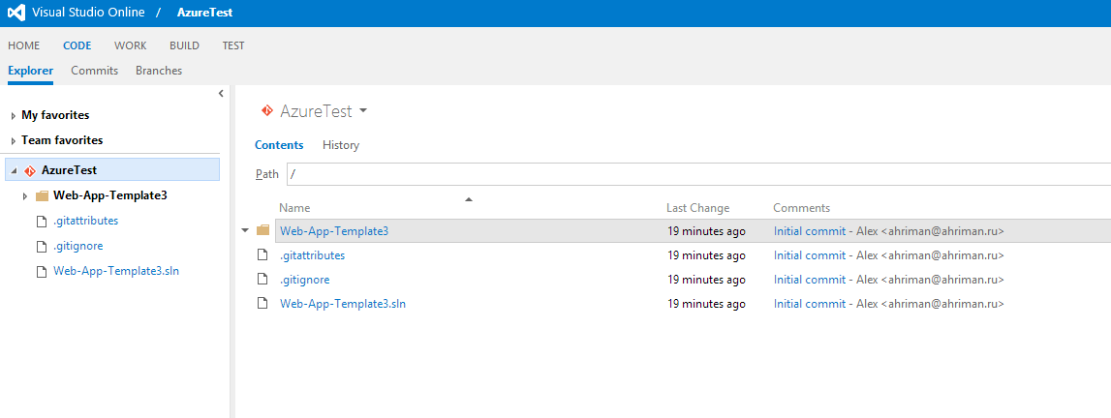Collapse the AzureTest tree node
The height and width of the screenshot is (418, 1111).
point(15,171)
